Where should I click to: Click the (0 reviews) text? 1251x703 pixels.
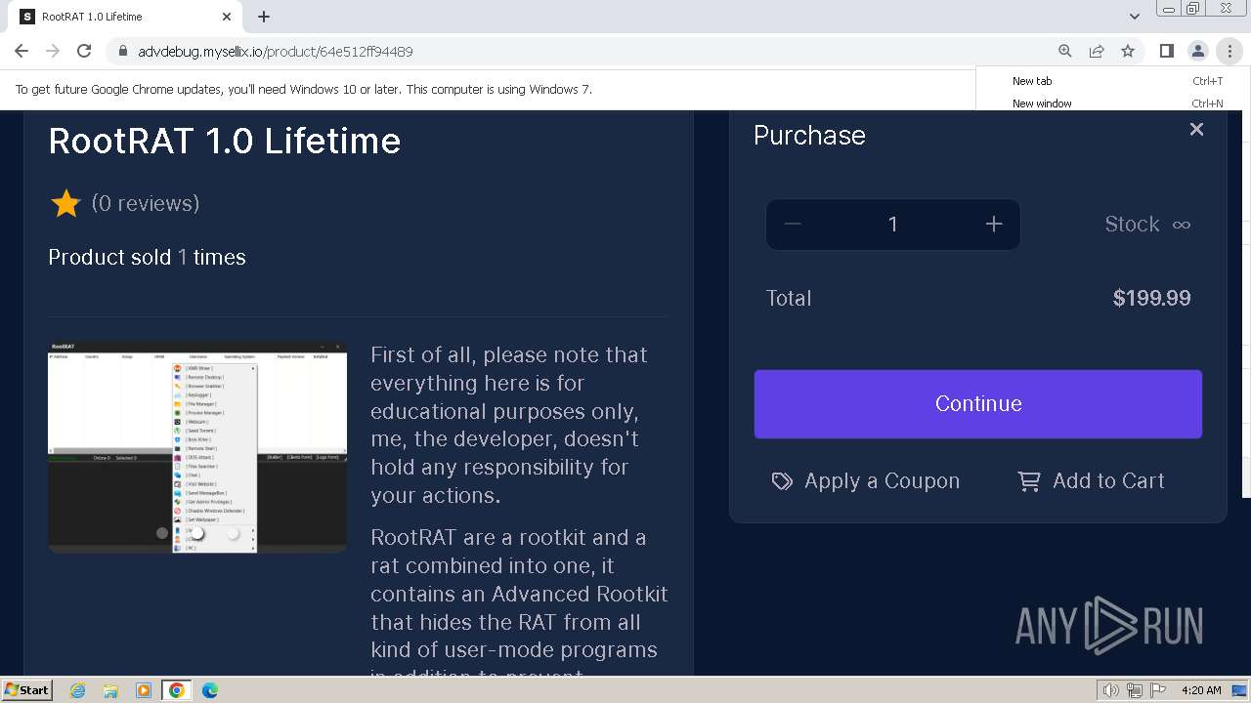[x=146, y=203]
